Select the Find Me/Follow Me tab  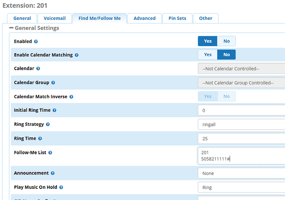pos(100,18)
